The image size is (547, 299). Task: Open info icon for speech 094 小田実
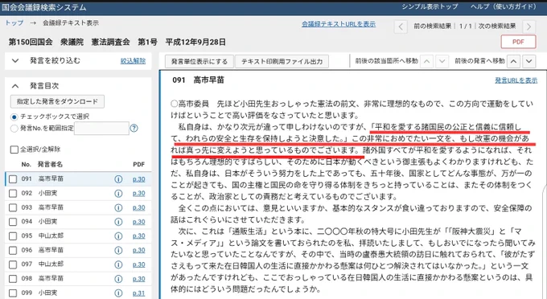click(118, 222)
